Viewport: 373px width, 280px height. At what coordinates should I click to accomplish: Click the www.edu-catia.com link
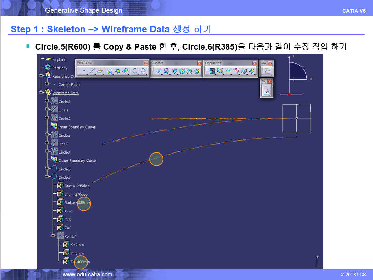tap(88, 274)
